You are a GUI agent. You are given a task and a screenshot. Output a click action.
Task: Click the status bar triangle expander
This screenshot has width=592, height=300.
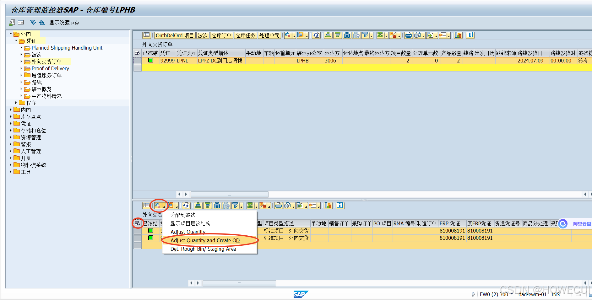click(473, 294)
